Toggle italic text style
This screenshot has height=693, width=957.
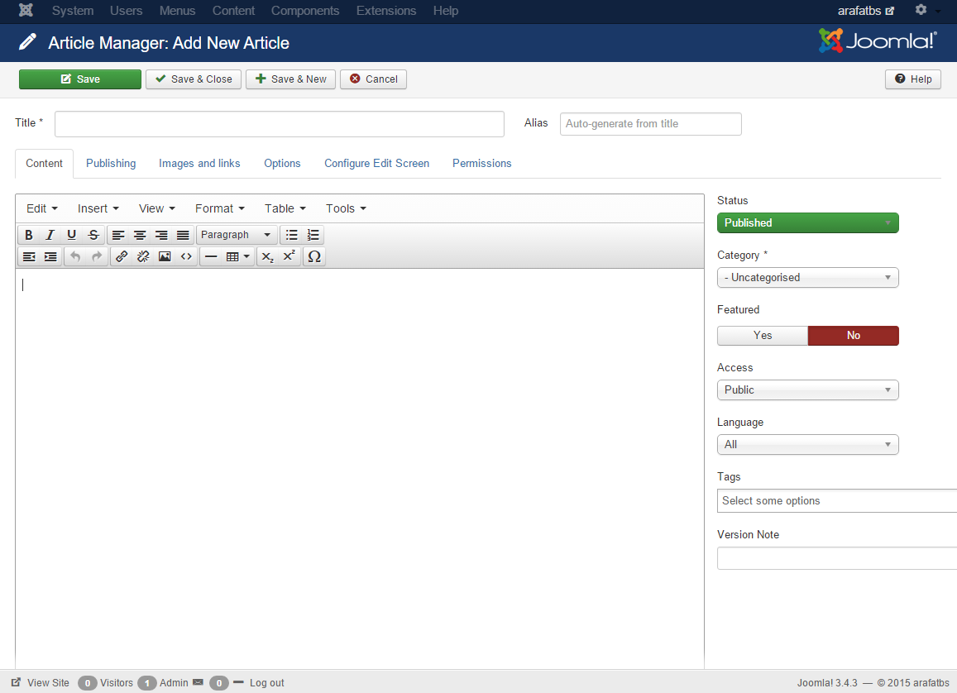pyautogui.click(x=50, y=235)
